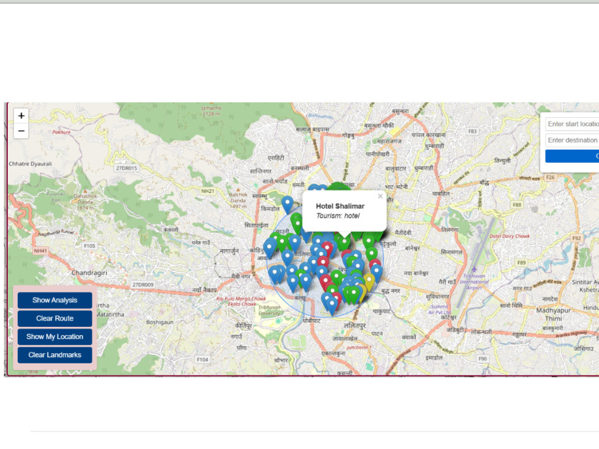Select the lowest blue marker above धोबीघाट
599x449 pixels.
click(x=332, y=305)
